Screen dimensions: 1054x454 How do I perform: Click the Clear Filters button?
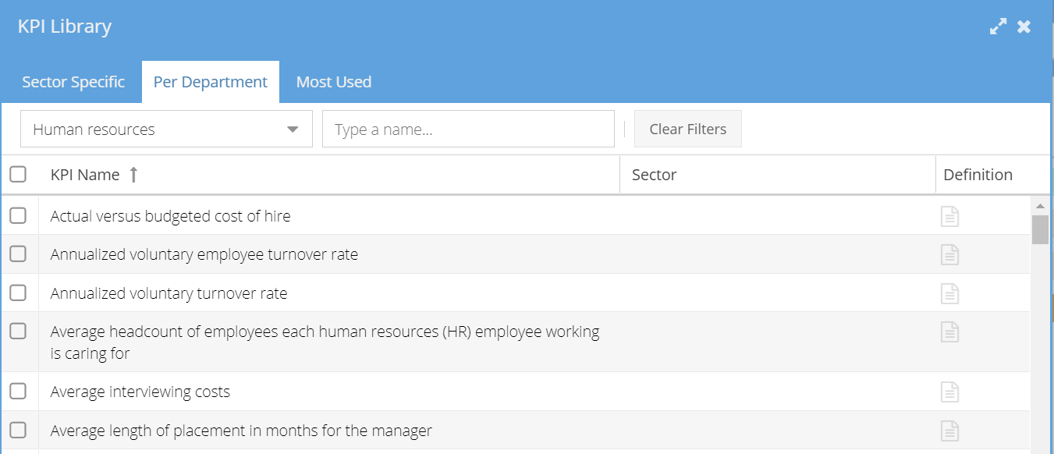(x=688, y=129)
